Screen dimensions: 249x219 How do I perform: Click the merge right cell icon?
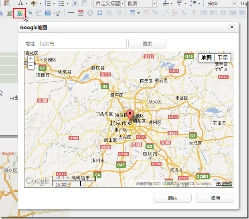(213, 13)
